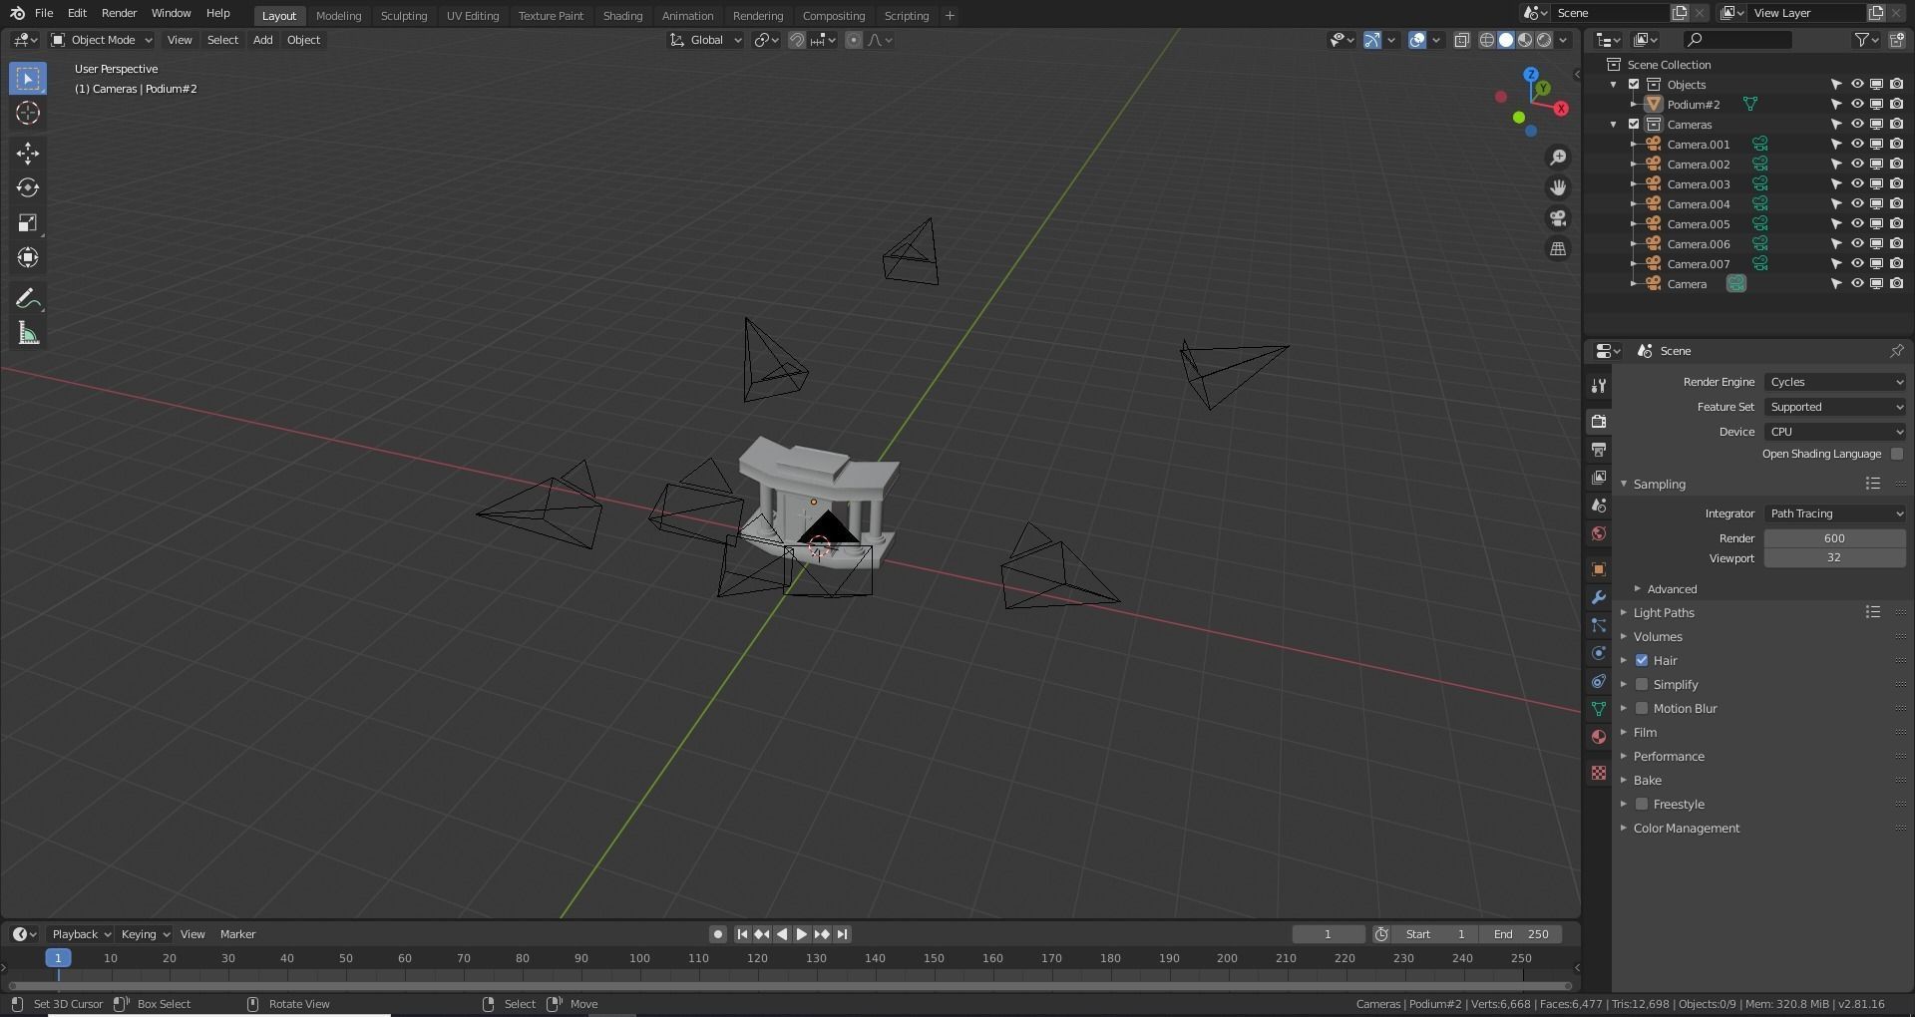Open the timeline Marker menu
The width and height of the screenshot is (1915, 1017).
[x=237, y=934]
